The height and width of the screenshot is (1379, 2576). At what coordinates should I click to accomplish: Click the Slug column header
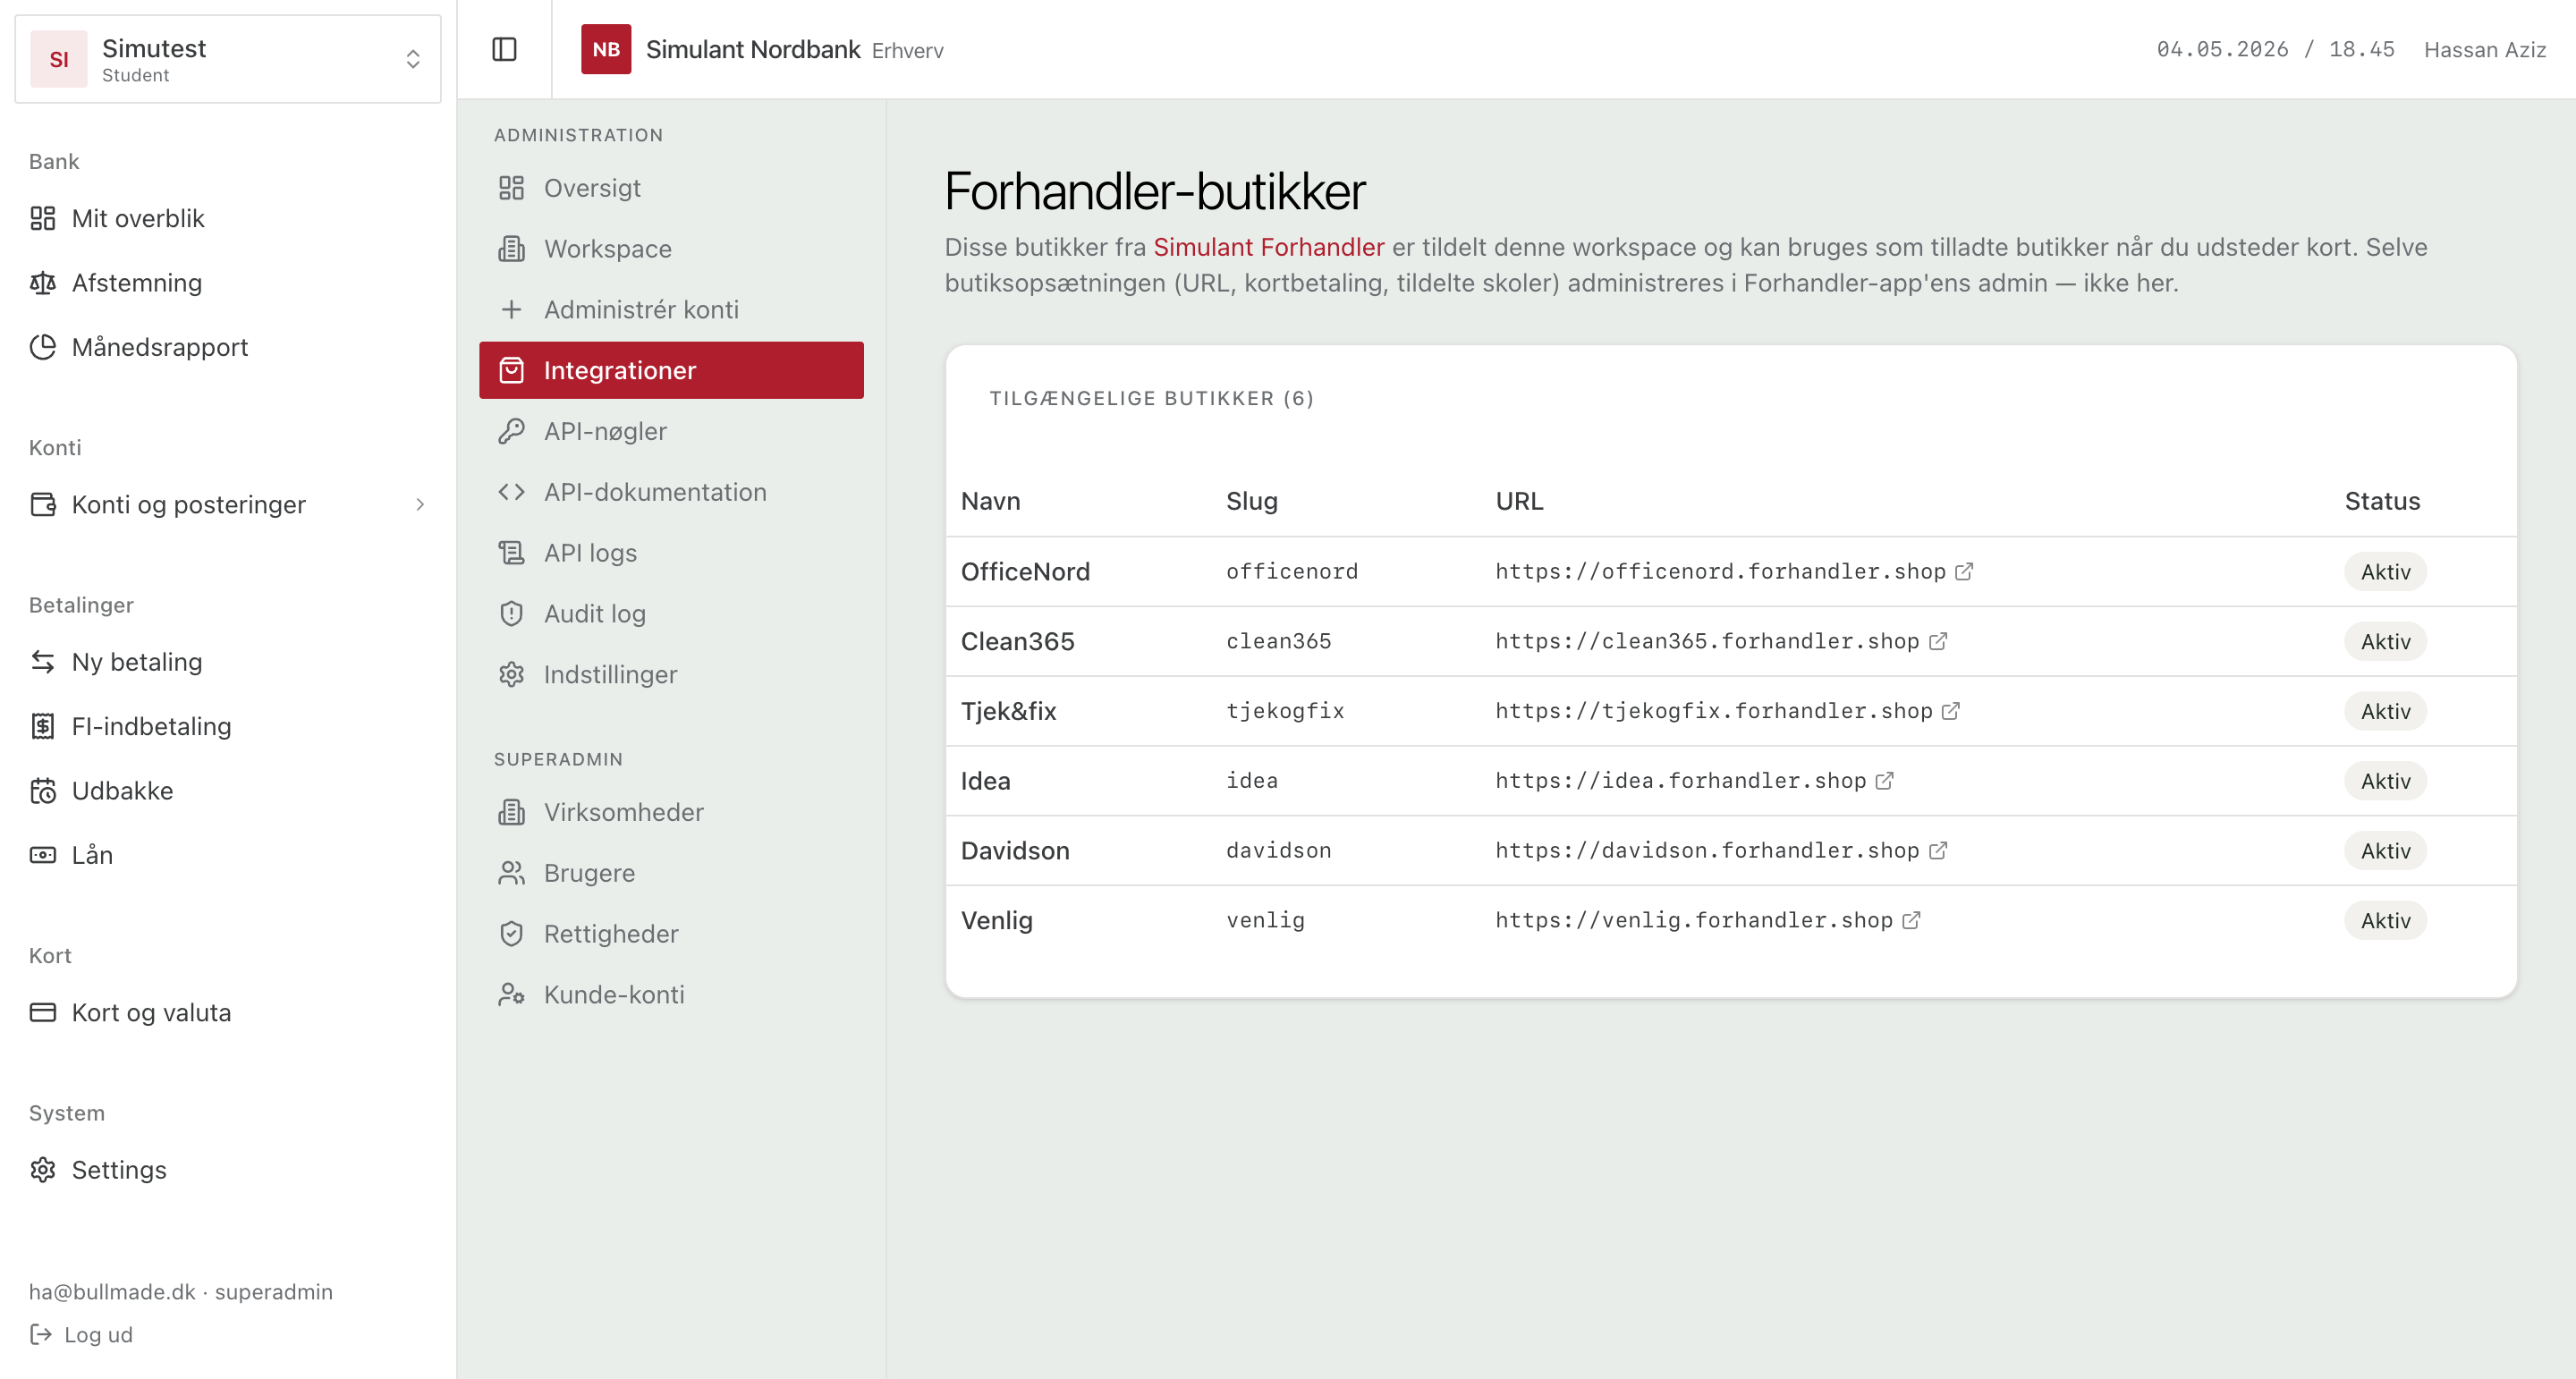pyautogui.click(x=1251, y=501)
